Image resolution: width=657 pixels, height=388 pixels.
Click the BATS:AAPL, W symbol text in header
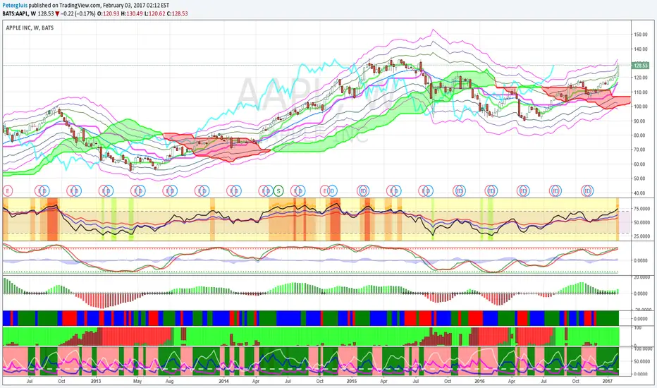coord(19,13)
